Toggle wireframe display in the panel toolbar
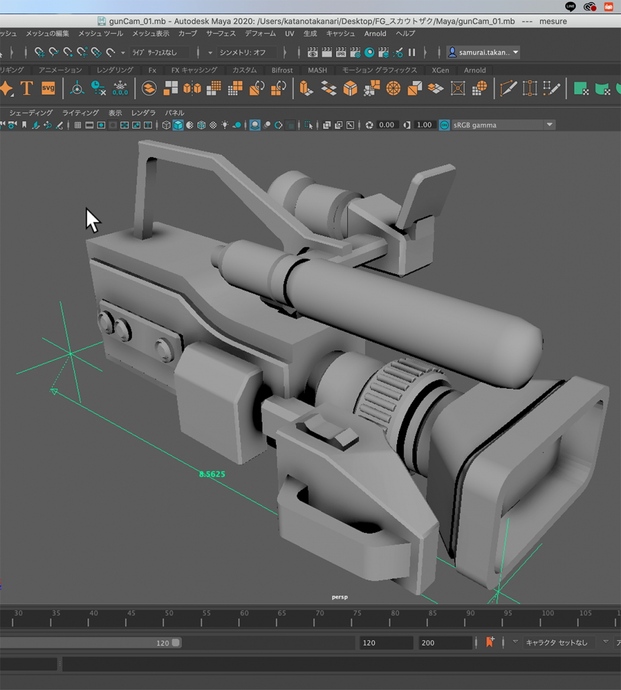The height and width of the screenshot is (690, 621). (x=166, y=125)
